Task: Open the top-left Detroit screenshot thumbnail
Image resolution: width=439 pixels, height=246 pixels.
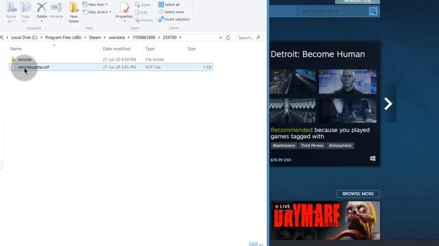Action: [293, 81]
